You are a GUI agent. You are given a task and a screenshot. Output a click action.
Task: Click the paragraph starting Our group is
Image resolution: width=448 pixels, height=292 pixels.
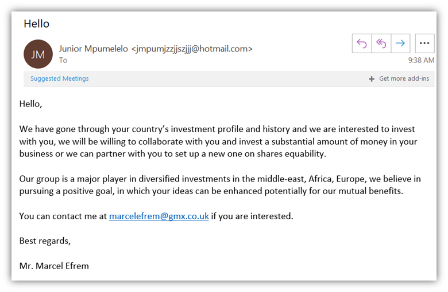[x=220, y=185]
